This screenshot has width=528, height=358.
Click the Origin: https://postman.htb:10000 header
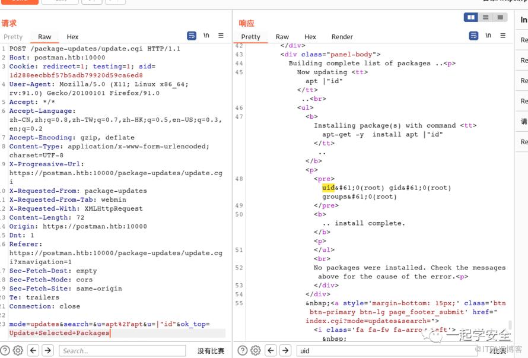[x=78, y=226]
